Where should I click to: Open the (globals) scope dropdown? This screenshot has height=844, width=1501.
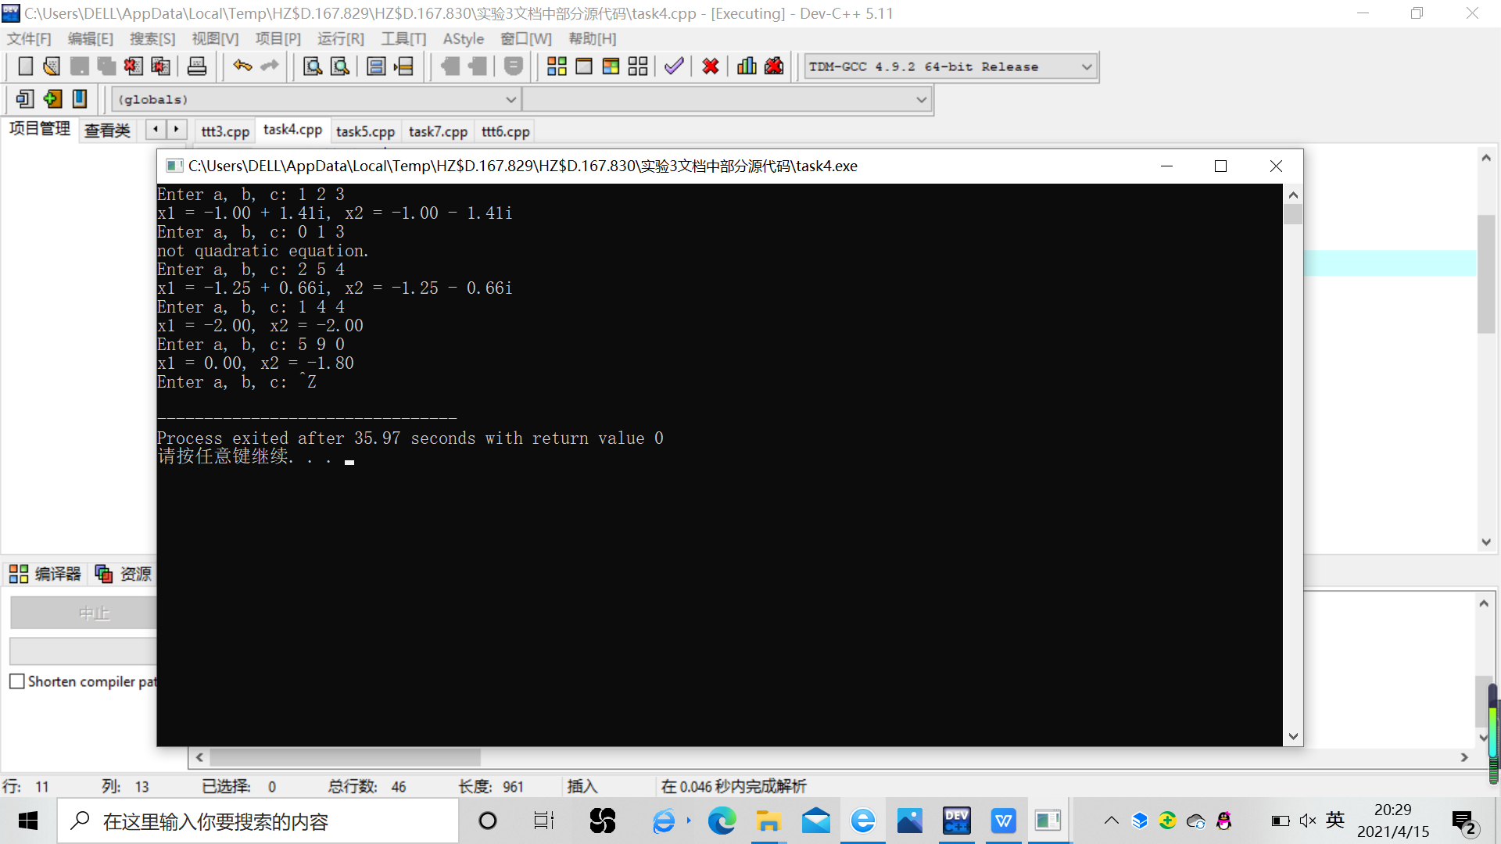click(510, 100)
